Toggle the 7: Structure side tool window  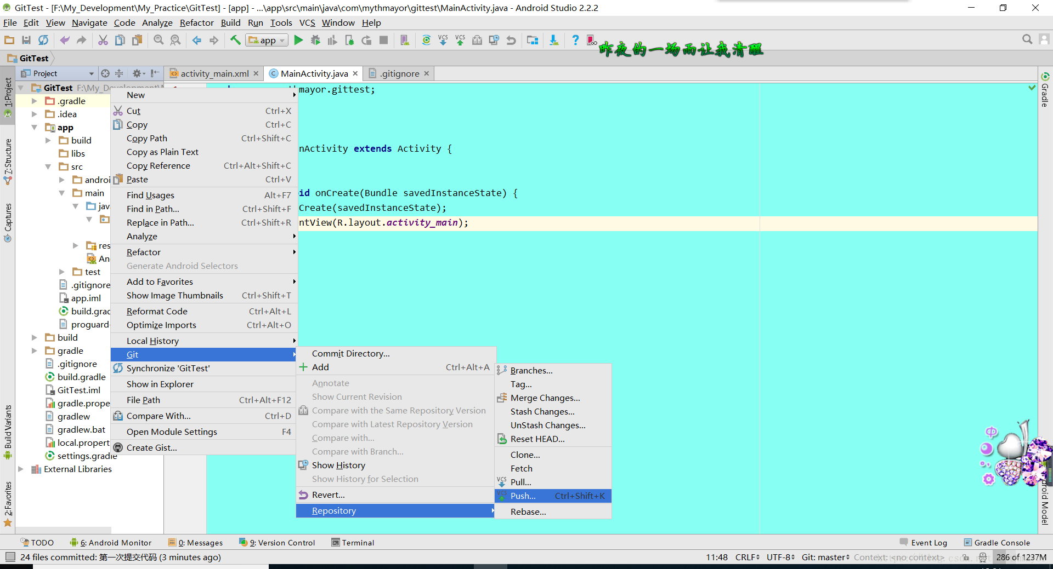[8, 162]
